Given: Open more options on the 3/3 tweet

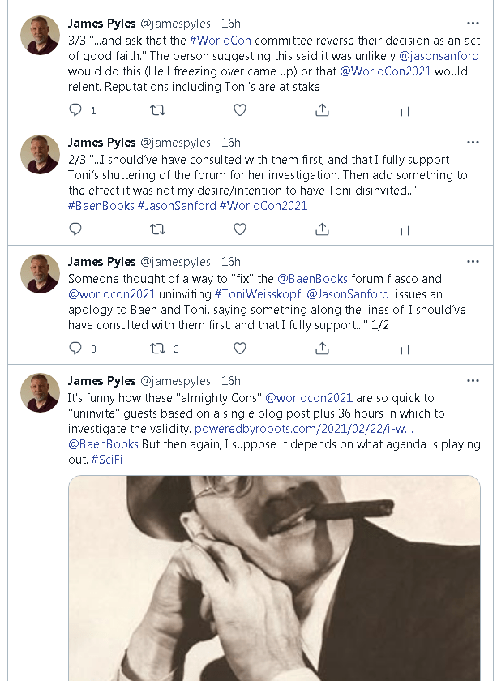Looking at the screenshot, I should [x=473, y=23].
